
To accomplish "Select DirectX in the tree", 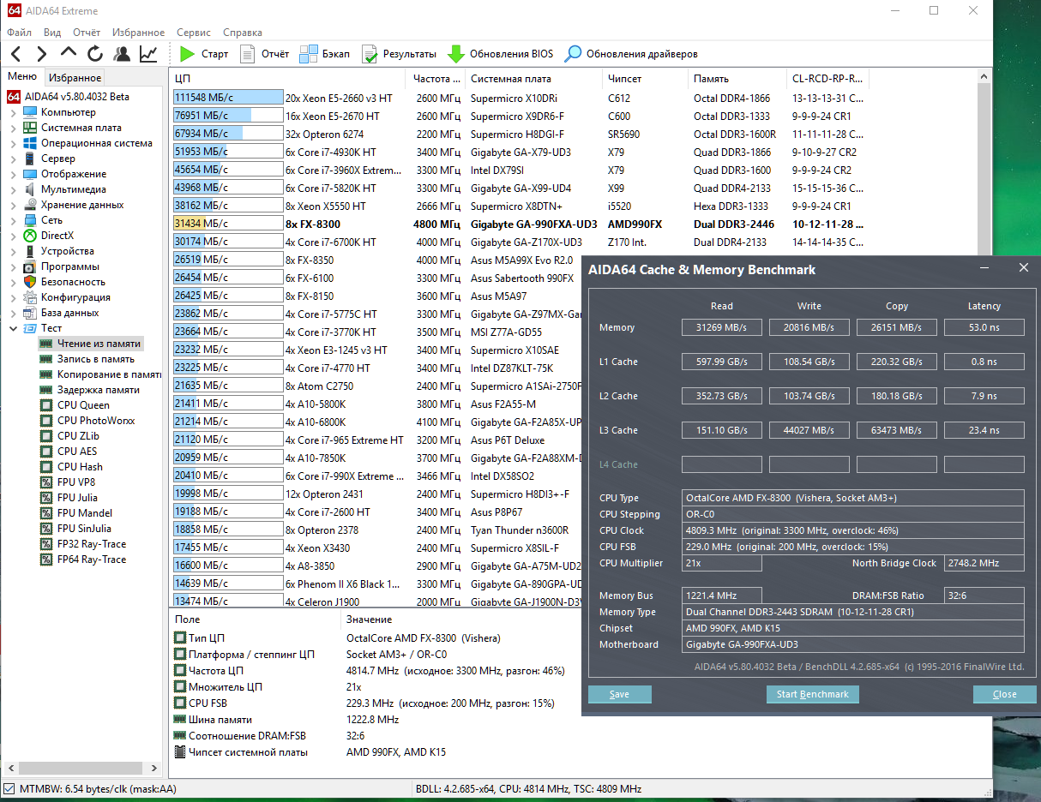I will pos(57,236).
